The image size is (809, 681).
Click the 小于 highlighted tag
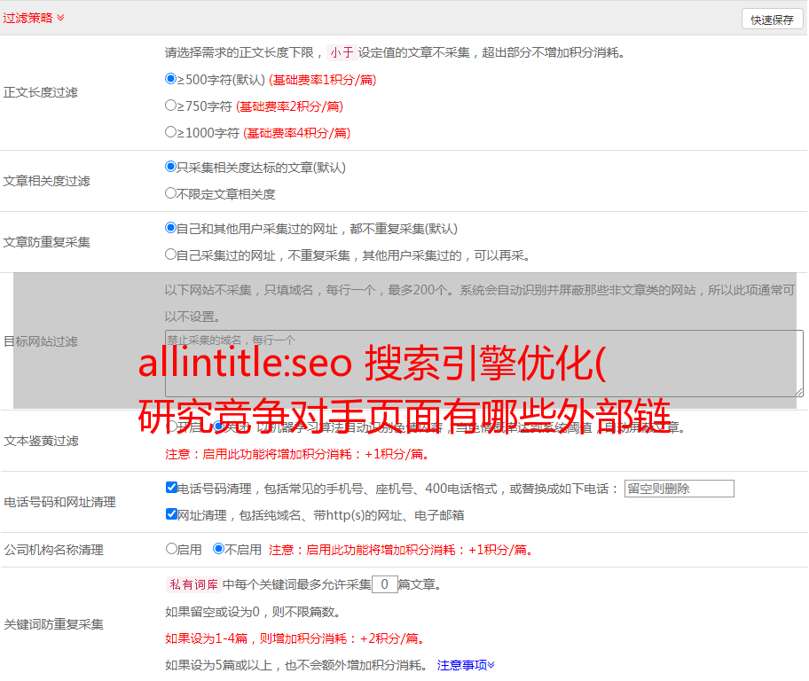tap(342, 52)
